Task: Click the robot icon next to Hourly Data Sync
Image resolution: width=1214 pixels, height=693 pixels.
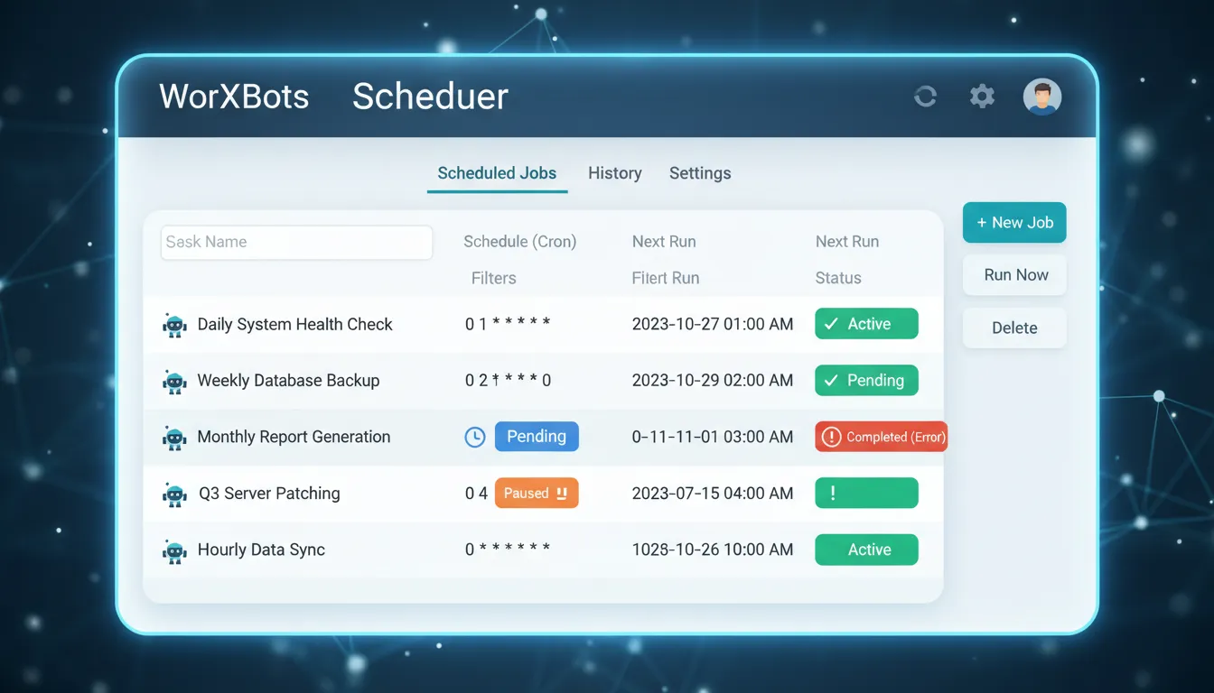Action: click(174, 550)
